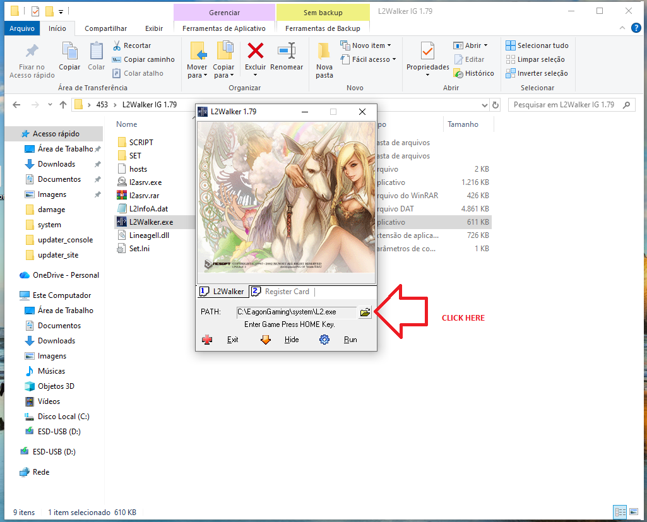Open Ferramentas de Aplicativo tab

click(x=224, y=28)
